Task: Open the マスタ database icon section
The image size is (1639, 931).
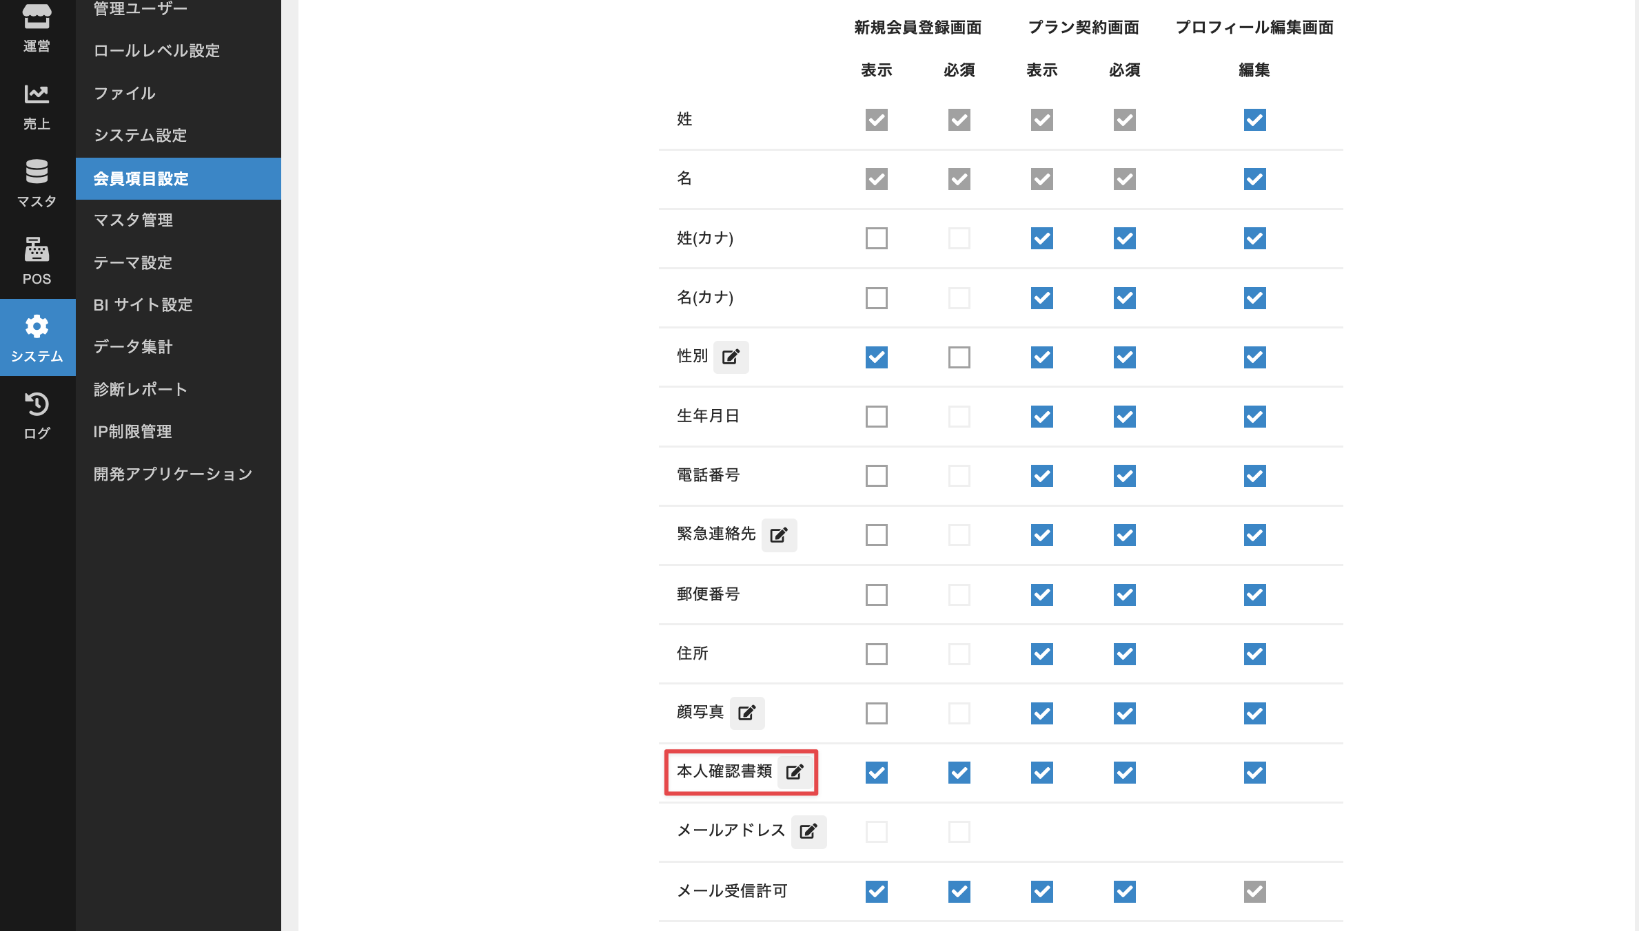Action: 37,183
